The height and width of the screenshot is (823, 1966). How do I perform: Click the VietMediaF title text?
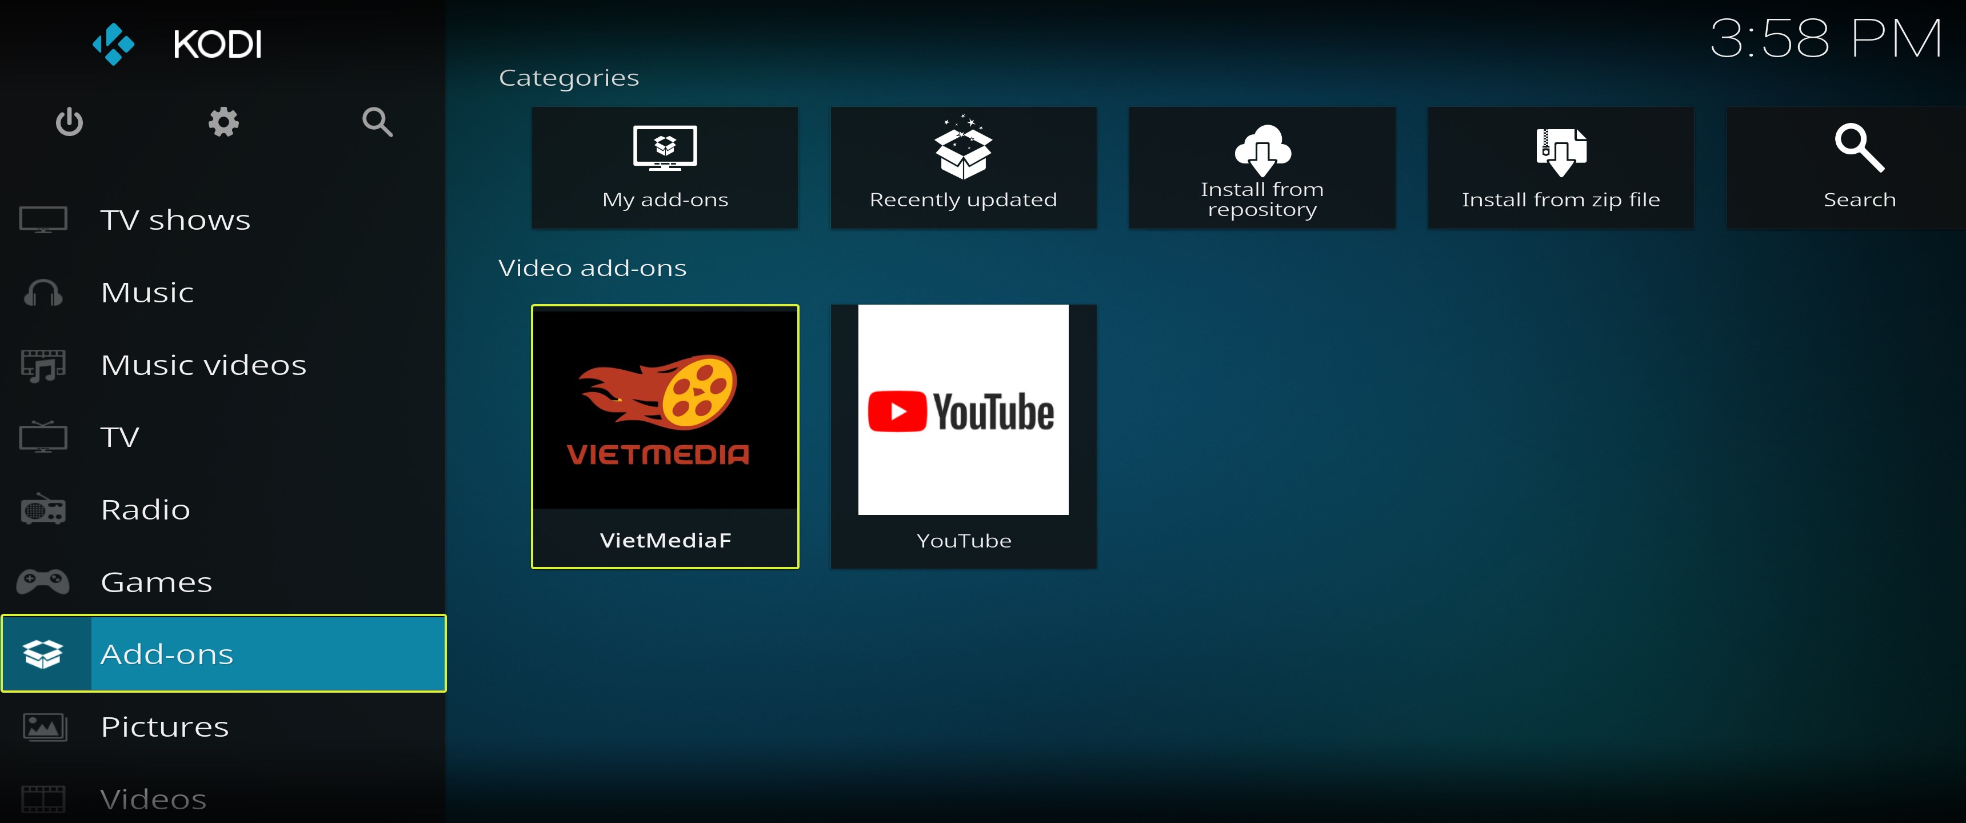(665, 541)
